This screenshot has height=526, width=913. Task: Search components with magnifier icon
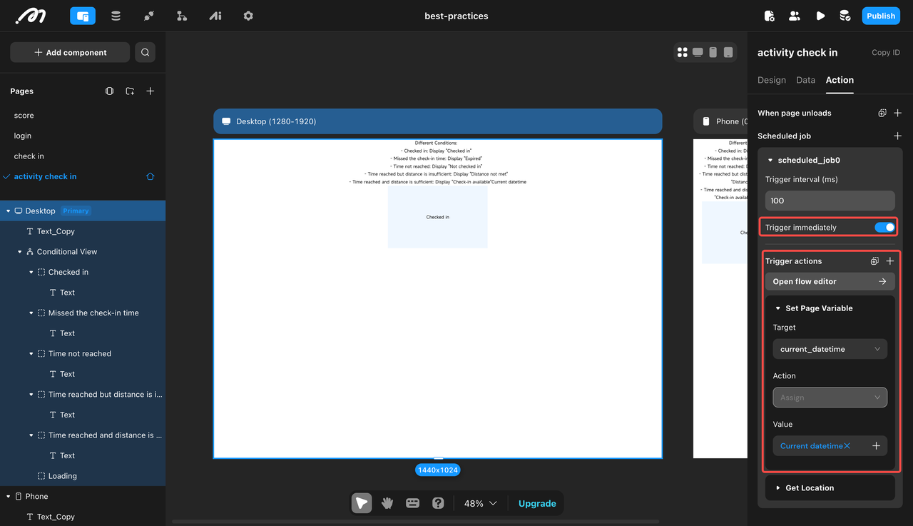click(x=146, y=52)
